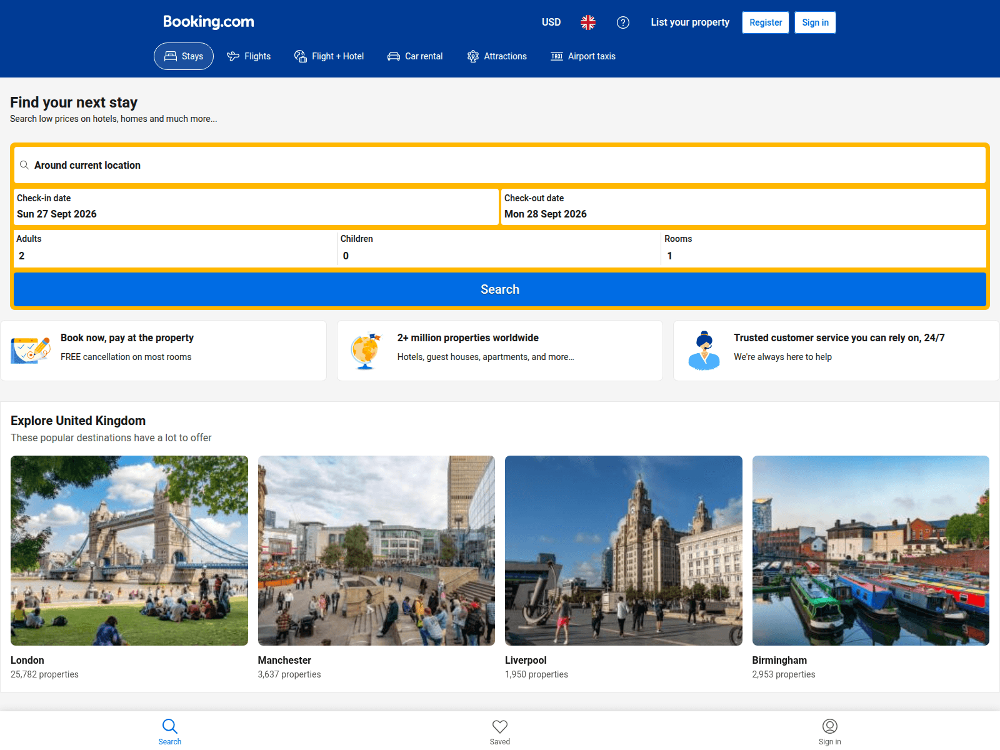The height and width of the screenshot is (750, 1000).
Task: Click the Register button
Action: (766, 22)
